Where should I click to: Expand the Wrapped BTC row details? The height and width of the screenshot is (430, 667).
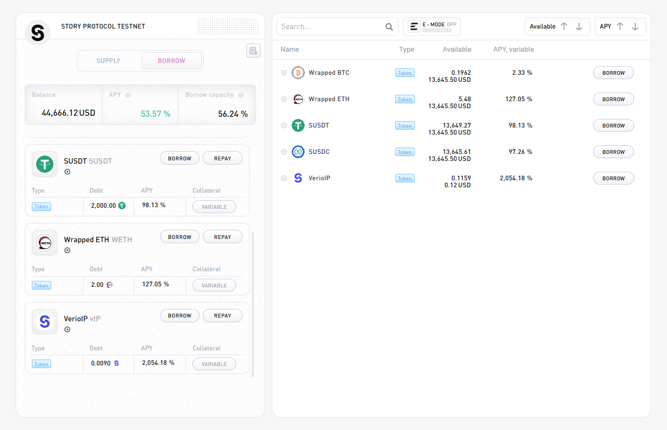point(284,73)
